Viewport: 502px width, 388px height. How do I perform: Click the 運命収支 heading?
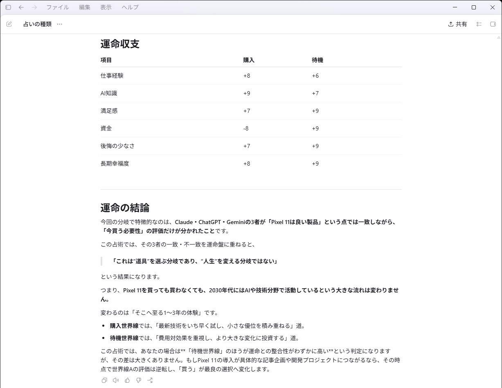point(120,44)
